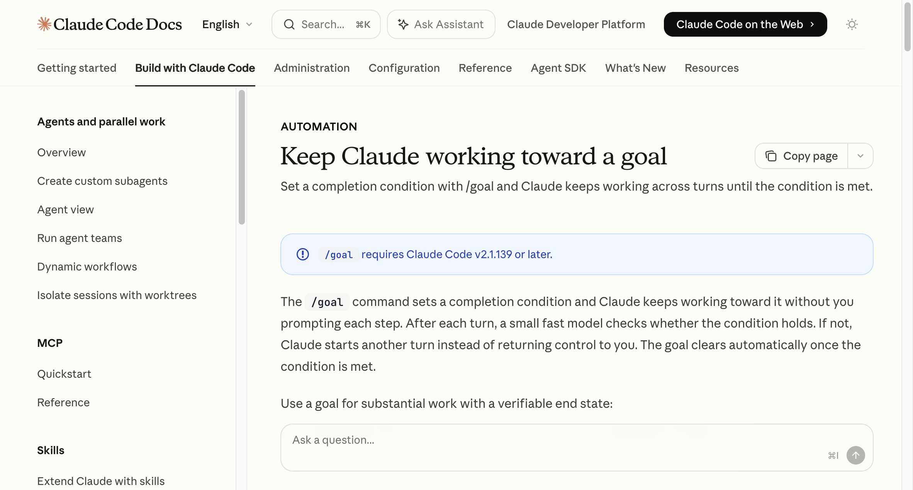The image size is (913, 490).
Task: Open the English language dropdown
Action: pos(227,24)
